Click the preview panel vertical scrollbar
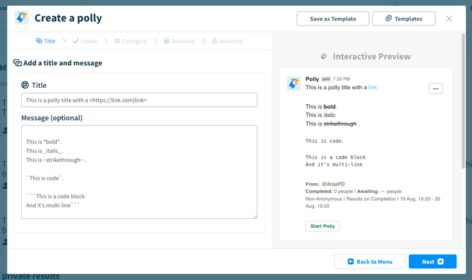 463,101
